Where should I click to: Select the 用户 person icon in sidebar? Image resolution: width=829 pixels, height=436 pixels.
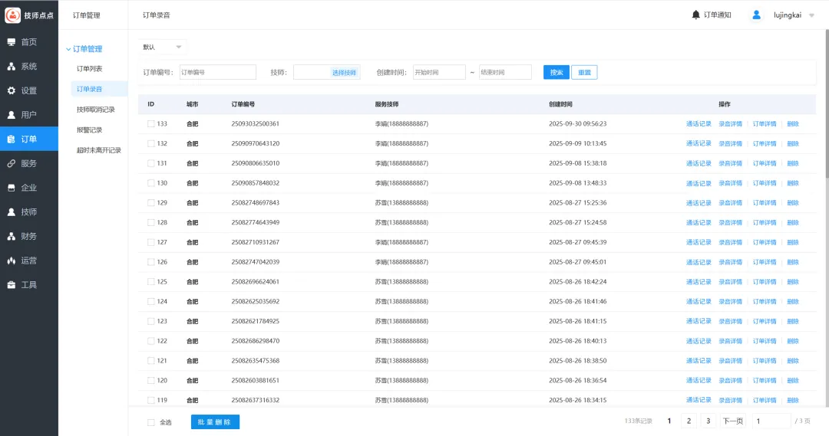[x=12, y=115]
